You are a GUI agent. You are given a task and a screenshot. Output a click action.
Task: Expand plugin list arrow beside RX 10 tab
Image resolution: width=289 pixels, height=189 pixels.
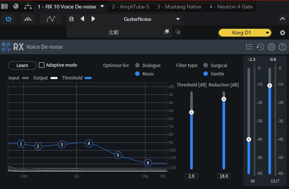pos(102,7)
